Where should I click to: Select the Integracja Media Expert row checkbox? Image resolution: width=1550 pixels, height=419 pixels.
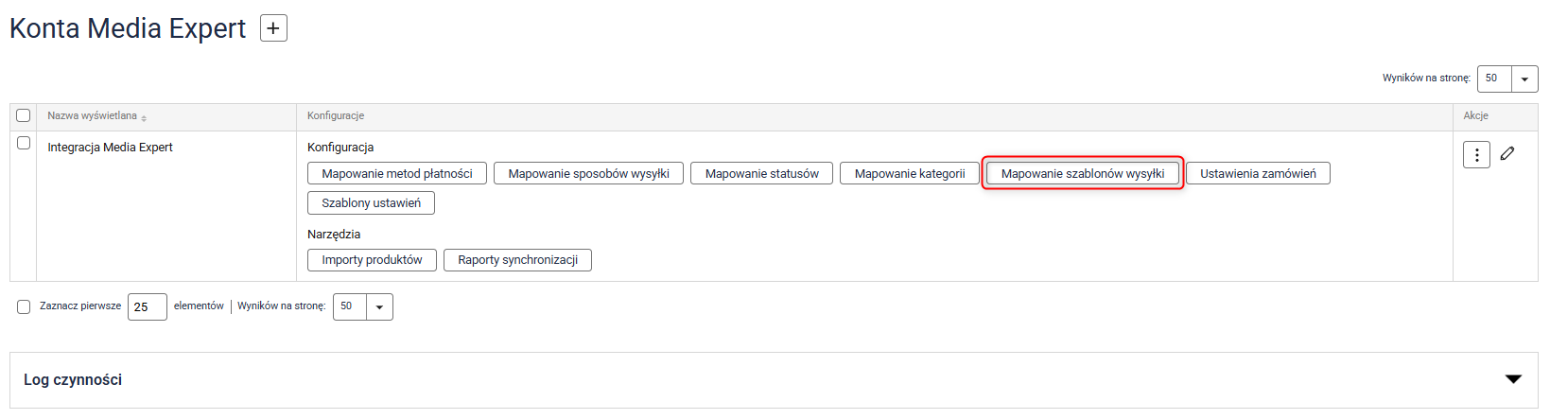(24, 143)
